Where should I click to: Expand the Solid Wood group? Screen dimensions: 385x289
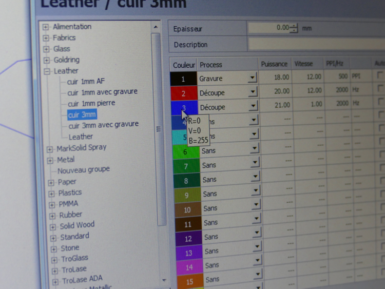tap(53, 227)
